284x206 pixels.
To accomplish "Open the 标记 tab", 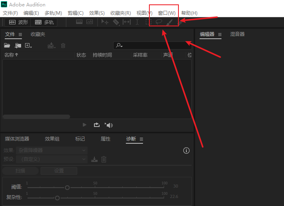I will 80,139.
